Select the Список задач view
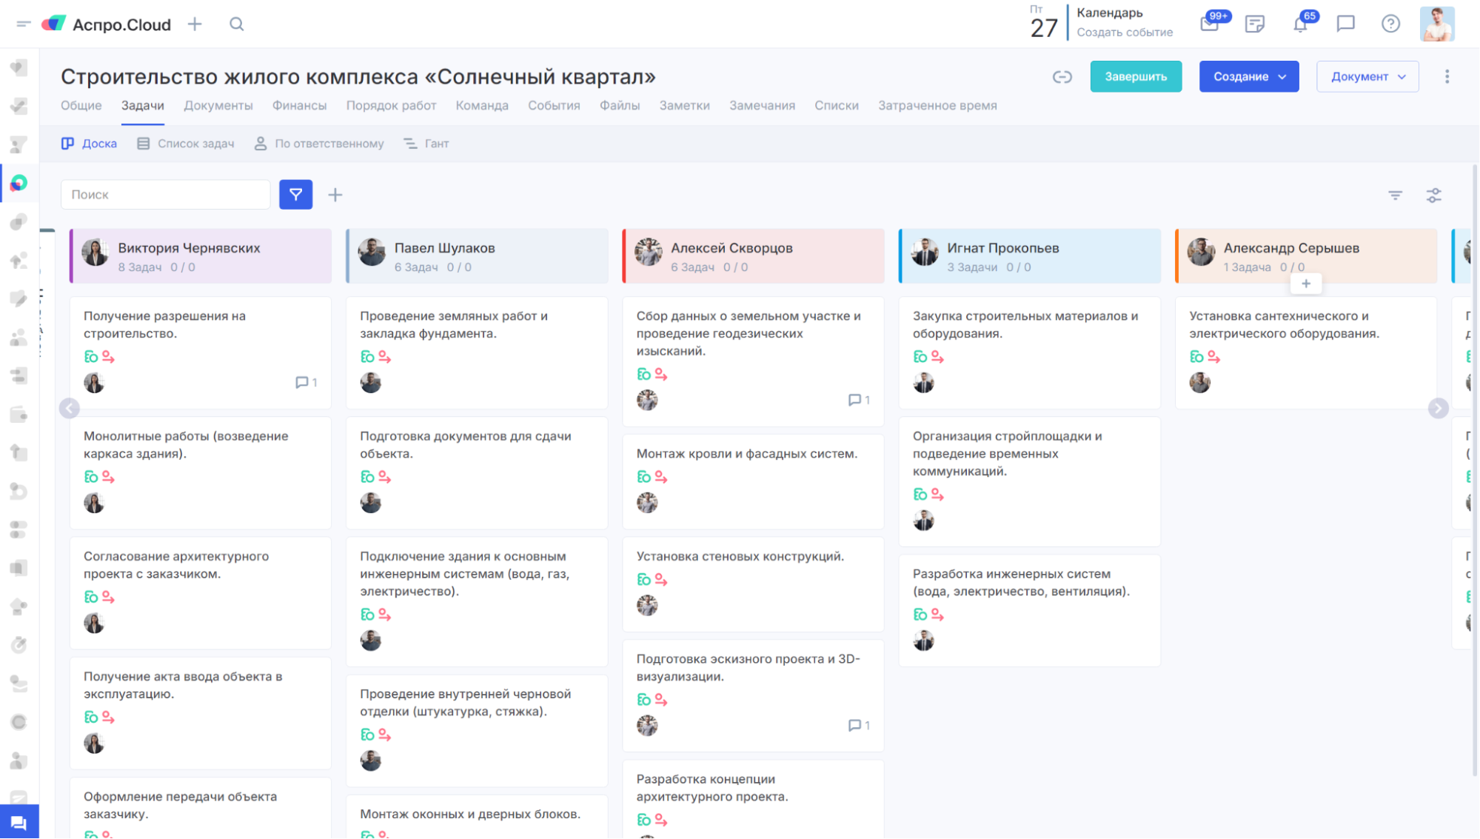Viewport: 1480px width, 839px height. (186, 144)
